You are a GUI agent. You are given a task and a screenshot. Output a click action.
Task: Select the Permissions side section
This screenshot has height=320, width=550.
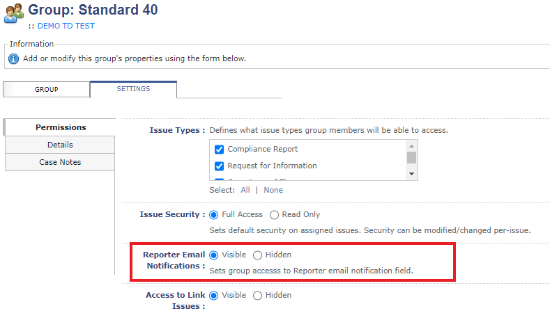coord(60,127)
